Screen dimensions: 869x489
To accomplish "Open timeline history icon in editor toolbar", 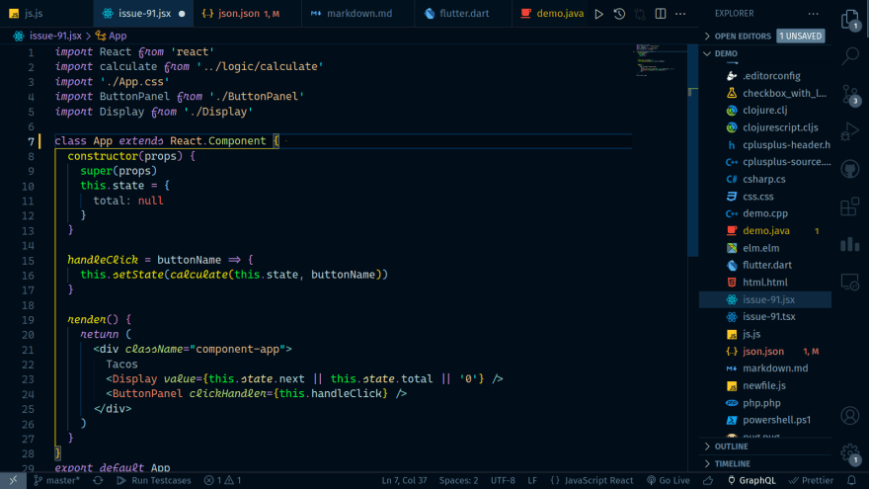I will tap(619, 14).
